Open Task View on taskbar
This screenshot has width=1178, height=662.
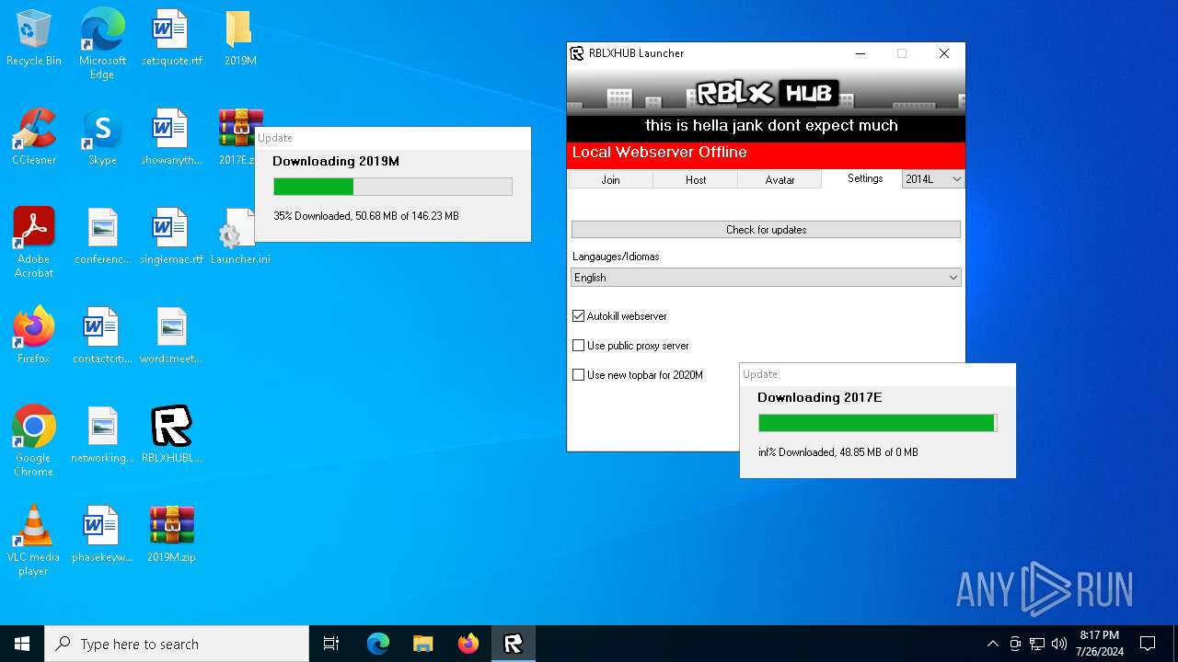pos(331,644)
